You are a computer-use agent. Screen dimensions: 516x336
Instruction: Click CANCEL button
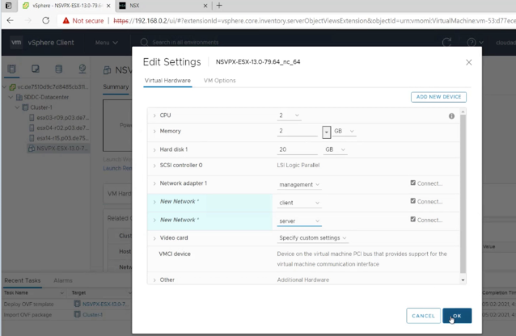[x=423, y=316]
